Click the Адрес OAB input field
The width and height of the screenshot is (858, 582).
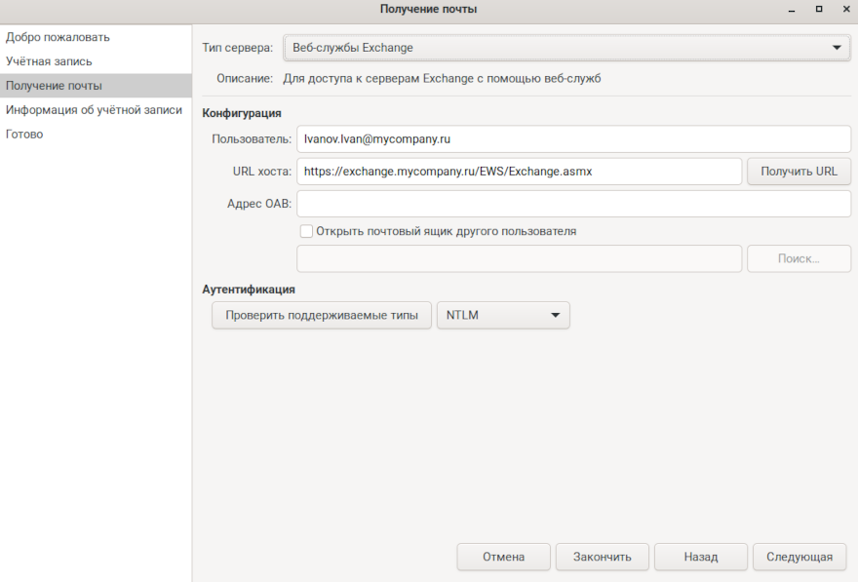[573, 204]
